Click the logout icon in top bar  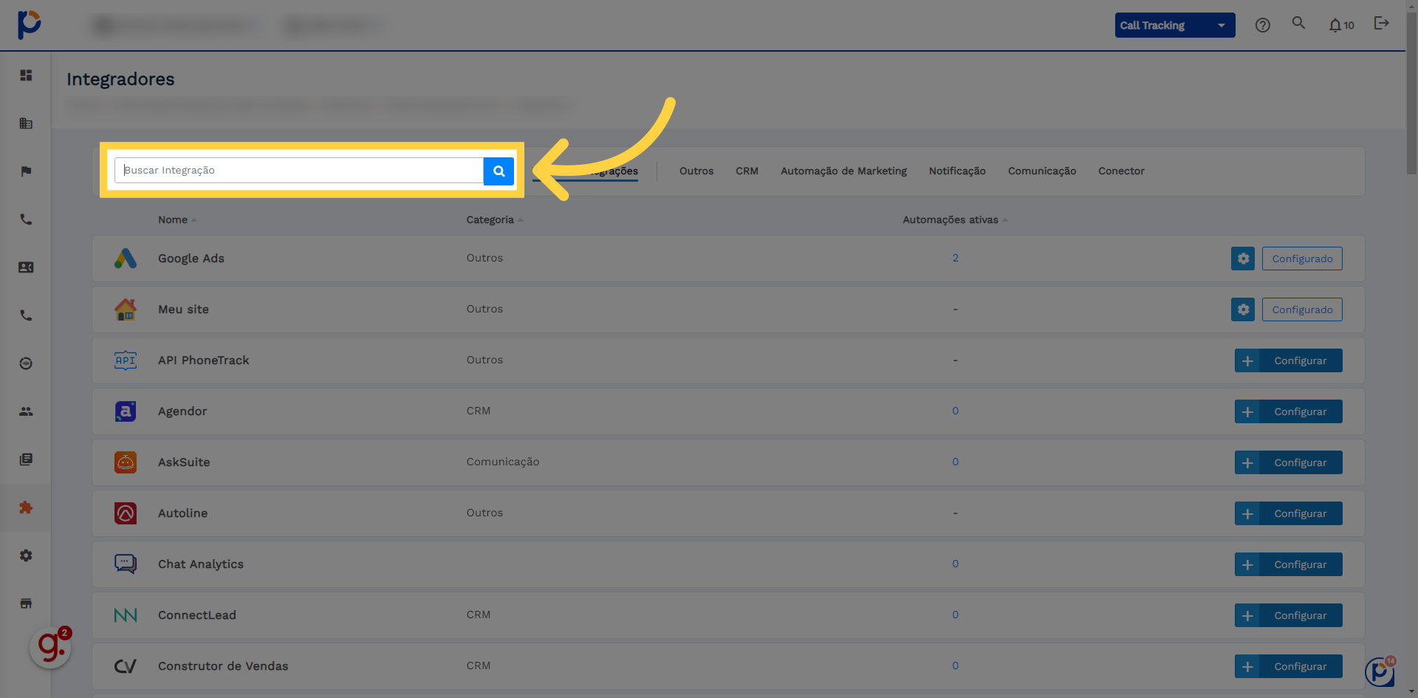pyautogui.click(x=1381, y=24)
